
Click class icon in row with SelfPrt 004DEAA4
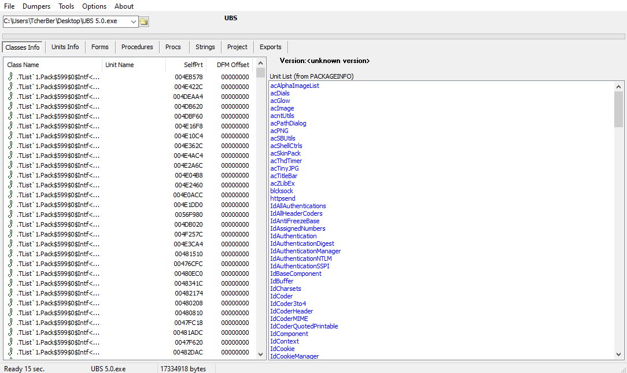pos(10,97)
